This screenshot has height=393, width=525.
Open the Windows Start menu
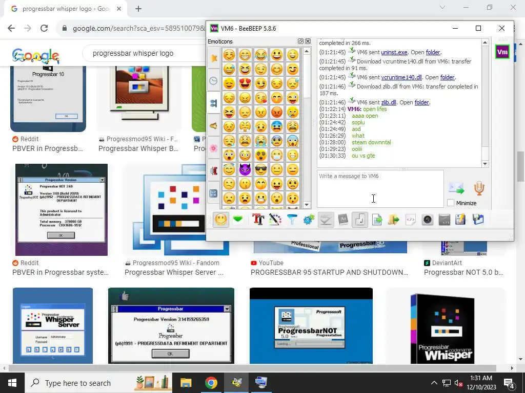[x=12, y=383]
